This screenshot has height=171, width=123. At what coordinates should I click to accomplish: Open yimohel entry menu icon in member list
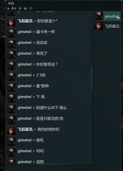pyautogui.click(x=119, y=18)
